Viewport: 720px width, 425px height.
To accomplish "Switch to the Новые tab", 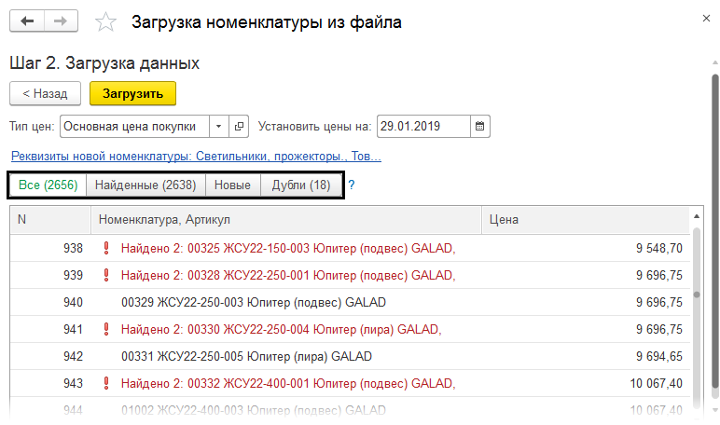I will click(x=232, y=185).
